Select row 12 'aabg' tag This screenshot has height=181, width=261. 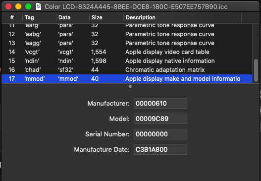[127, 34]
